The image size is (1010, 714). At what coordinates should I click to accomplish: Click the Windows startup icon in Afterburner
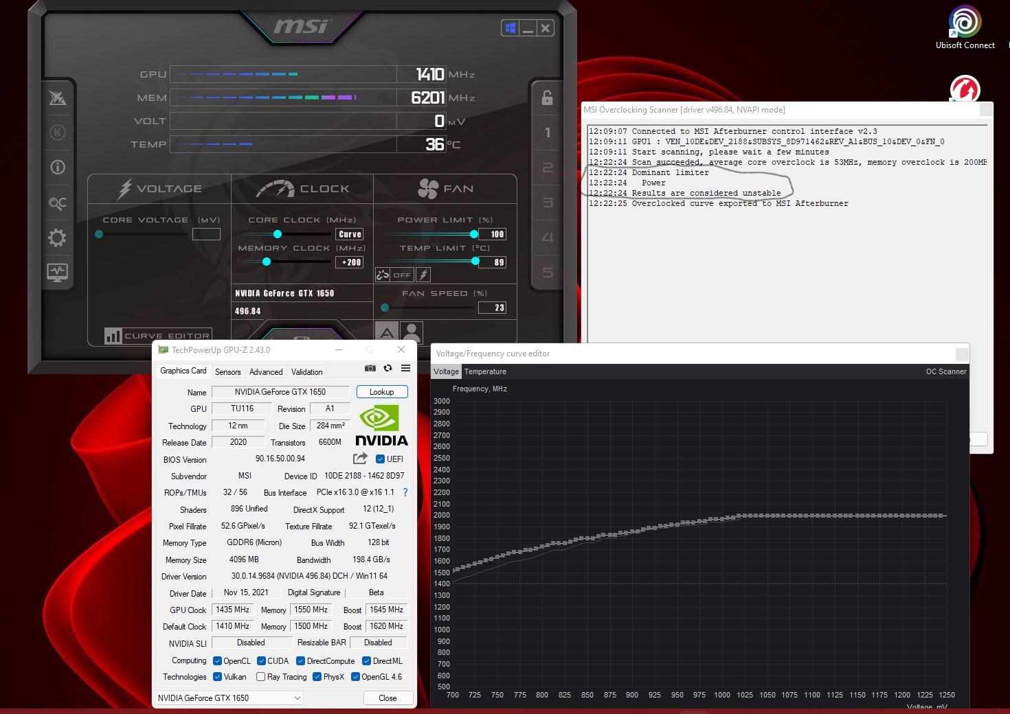(x=510, y=28)
